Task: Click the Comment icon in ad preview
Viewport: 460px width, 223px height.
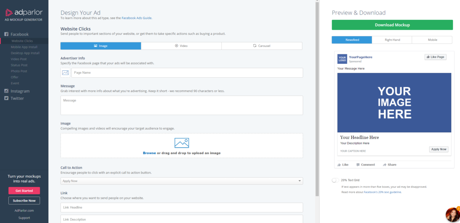Action: click(358, 165)
